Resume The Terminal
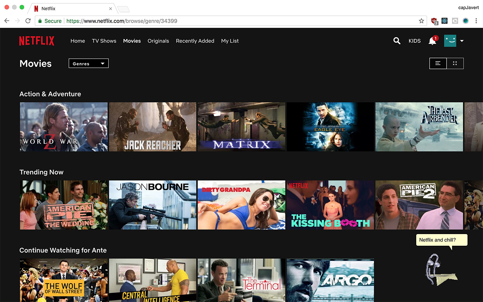The width and height of the screenshot is (483, 302). 241,280
